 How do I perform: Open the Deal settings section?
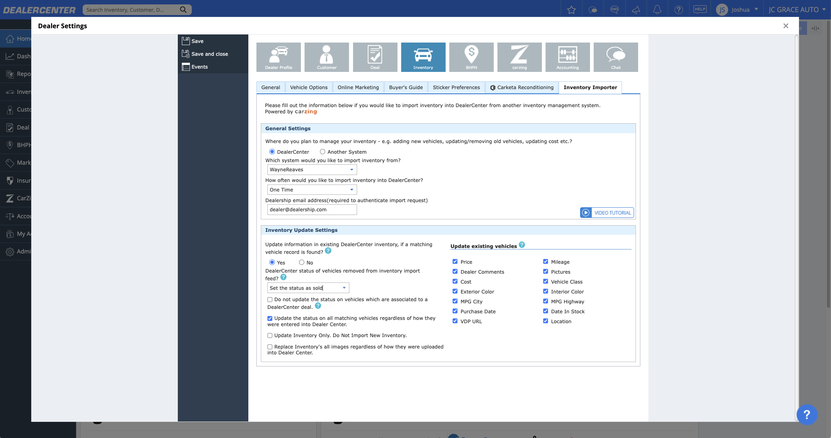375,57
